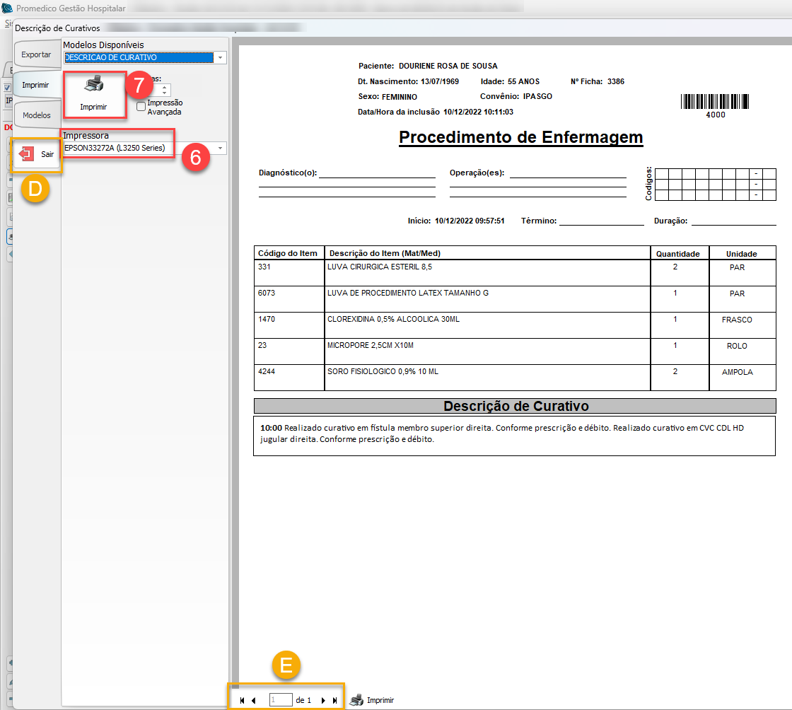
Task: Click the Nº Ficha value 3386
Action: pos(616,81)
